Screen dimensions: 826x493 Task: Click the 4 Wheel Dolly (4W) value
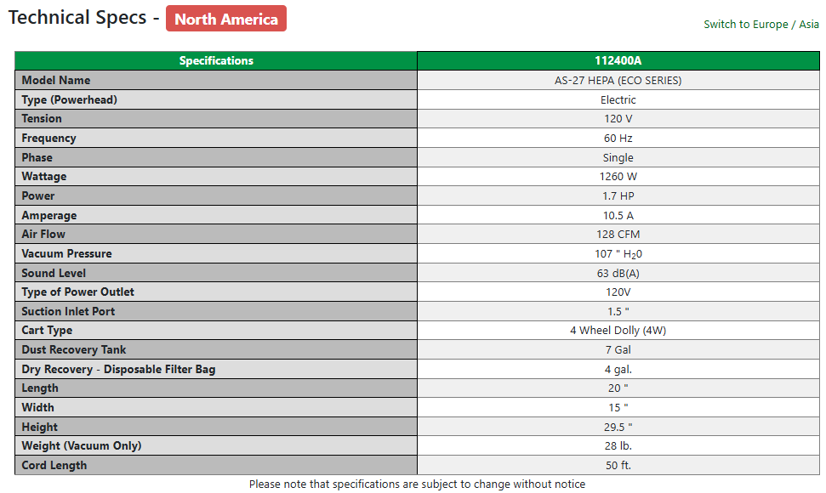[x=618, y=331]
